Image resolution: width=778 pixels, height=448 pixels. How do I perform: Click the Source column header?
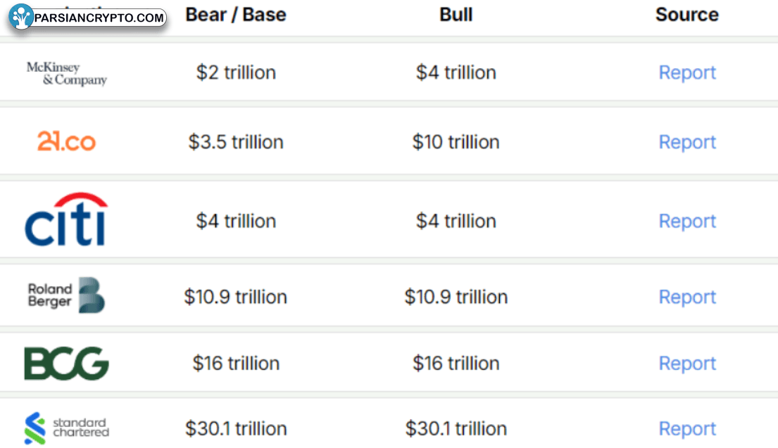687,15
